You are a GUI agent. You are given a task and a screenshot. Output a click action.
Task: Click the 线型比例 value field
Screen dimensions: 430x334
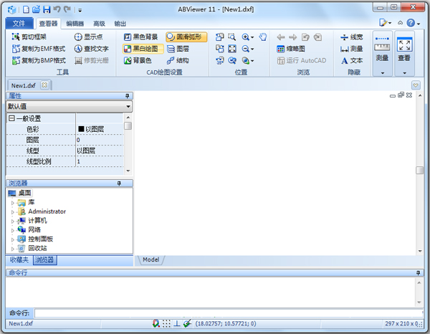[100, 161]
